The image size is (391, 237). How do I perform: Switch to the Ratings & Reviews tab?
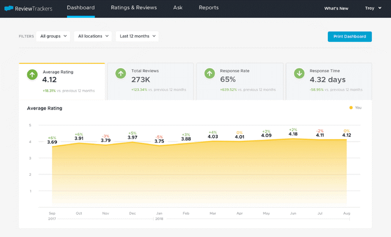(x=134, y=8)
